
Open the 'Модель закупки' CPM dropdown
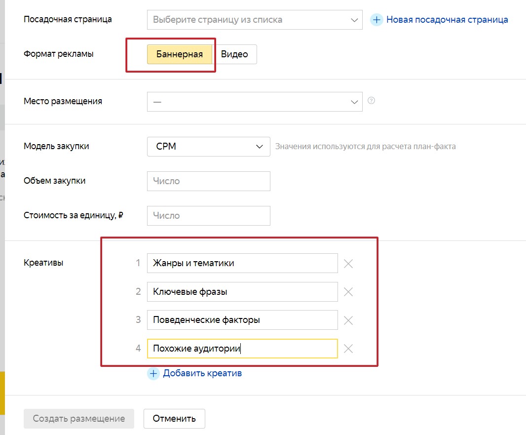click(208, 147)
